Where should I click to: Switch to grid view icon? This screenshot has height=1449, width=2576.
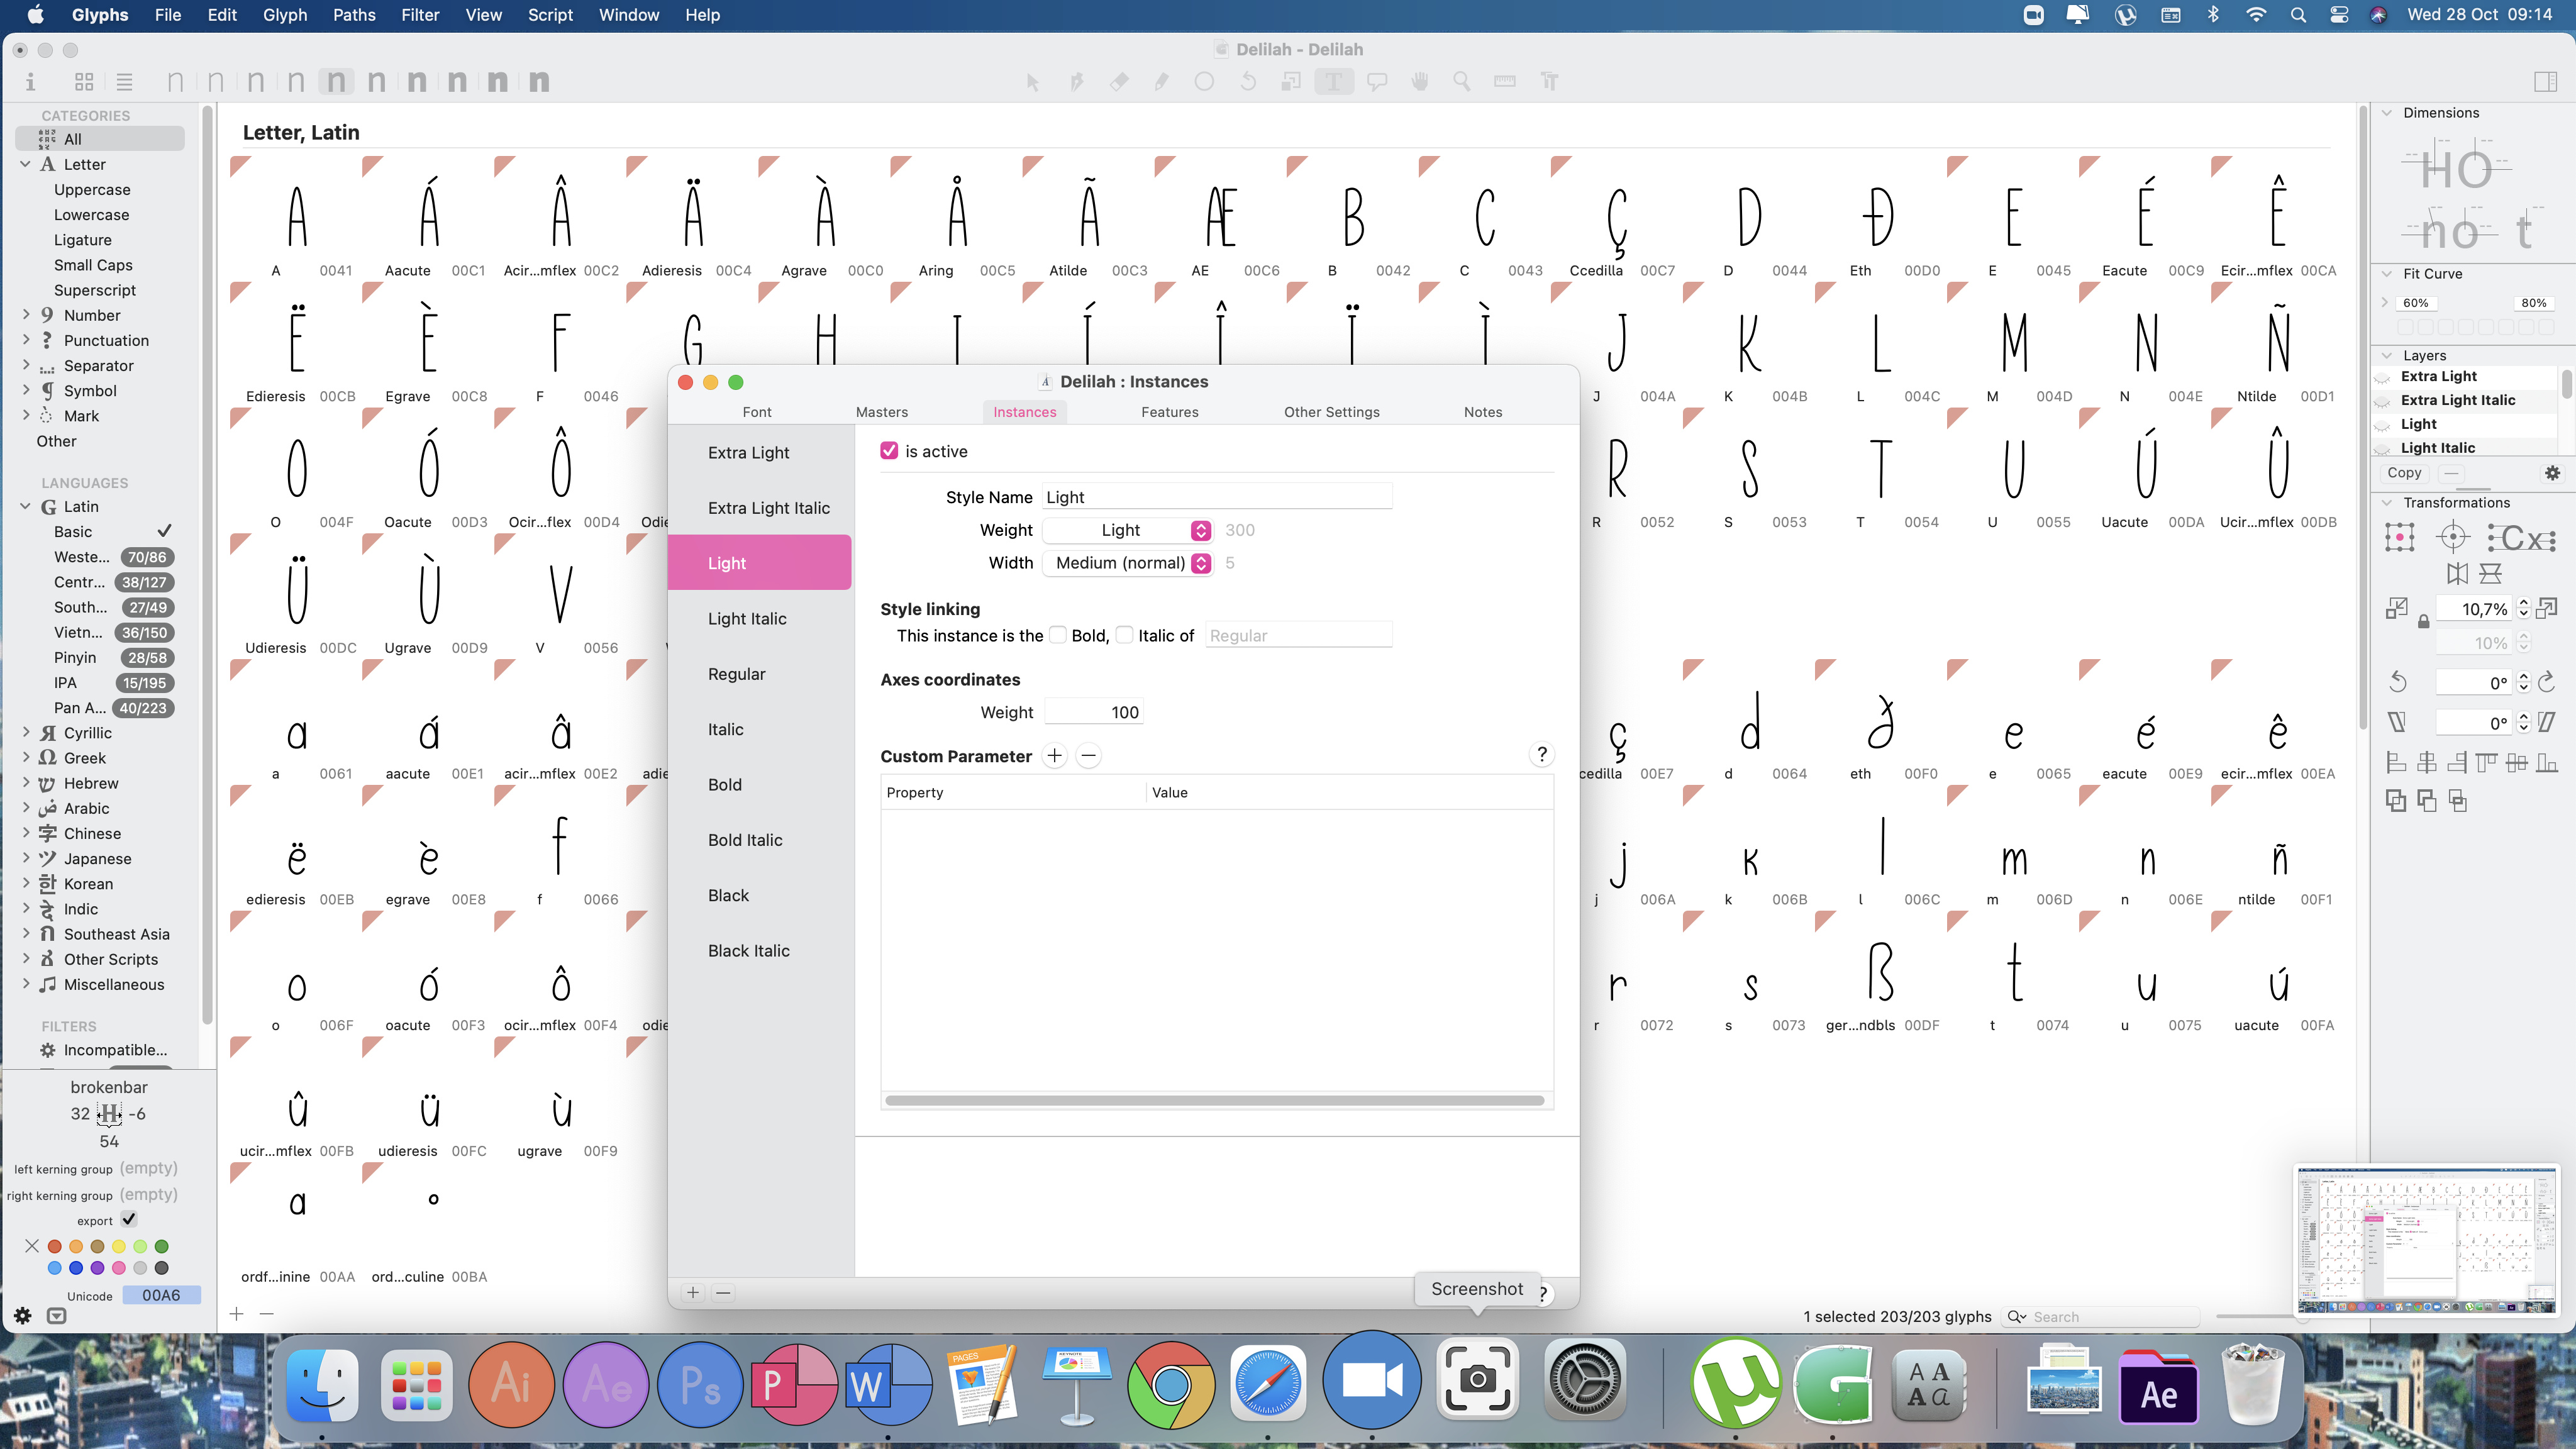(84, 81)
